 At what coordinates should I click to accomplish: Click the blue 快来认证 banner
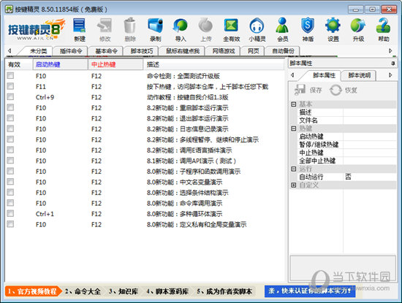coord(310,291)
